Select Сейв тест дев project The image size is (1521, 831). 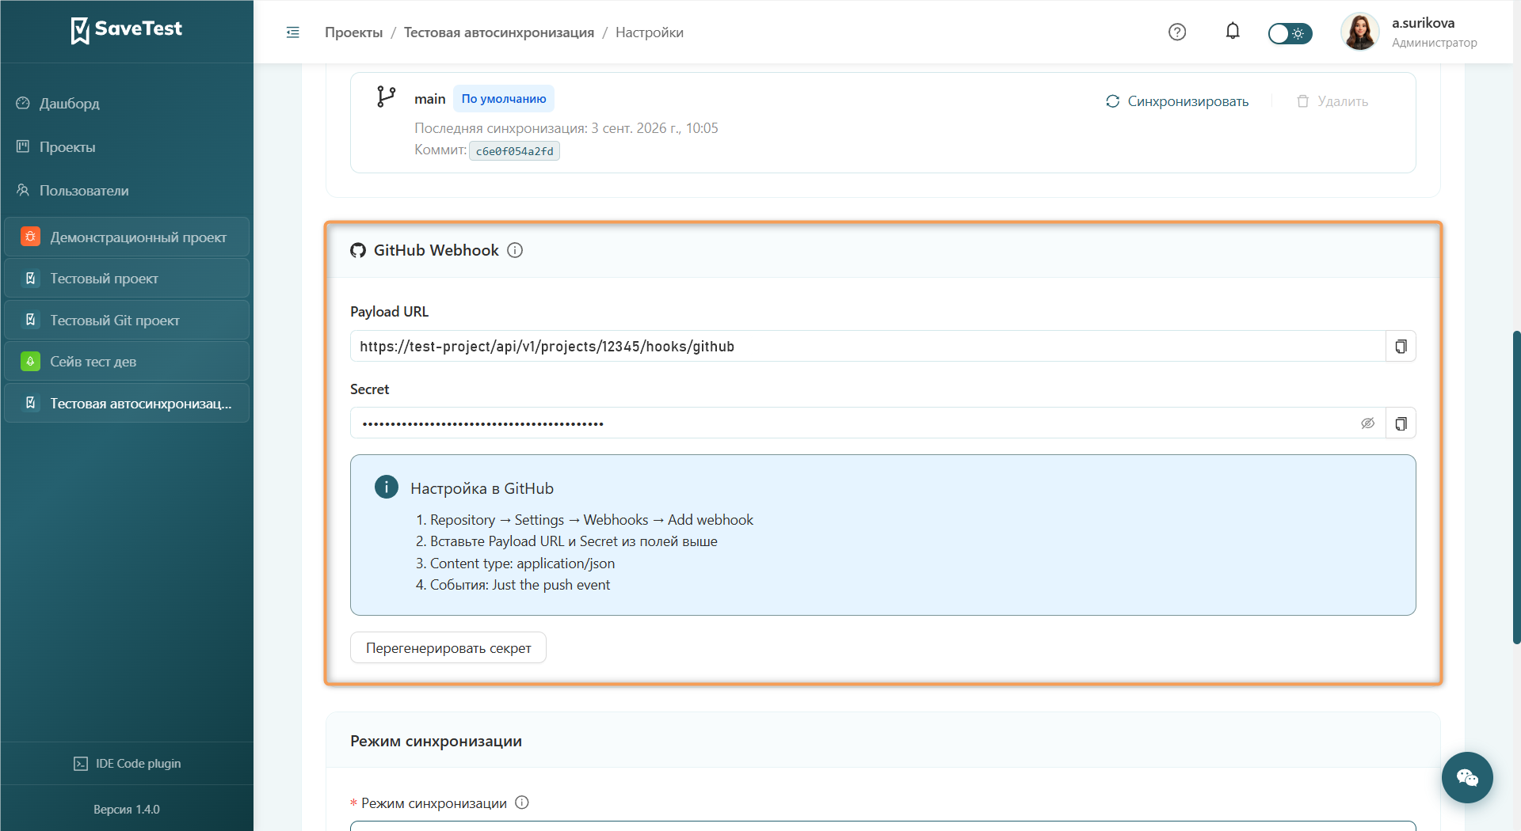tap(127, 362)
